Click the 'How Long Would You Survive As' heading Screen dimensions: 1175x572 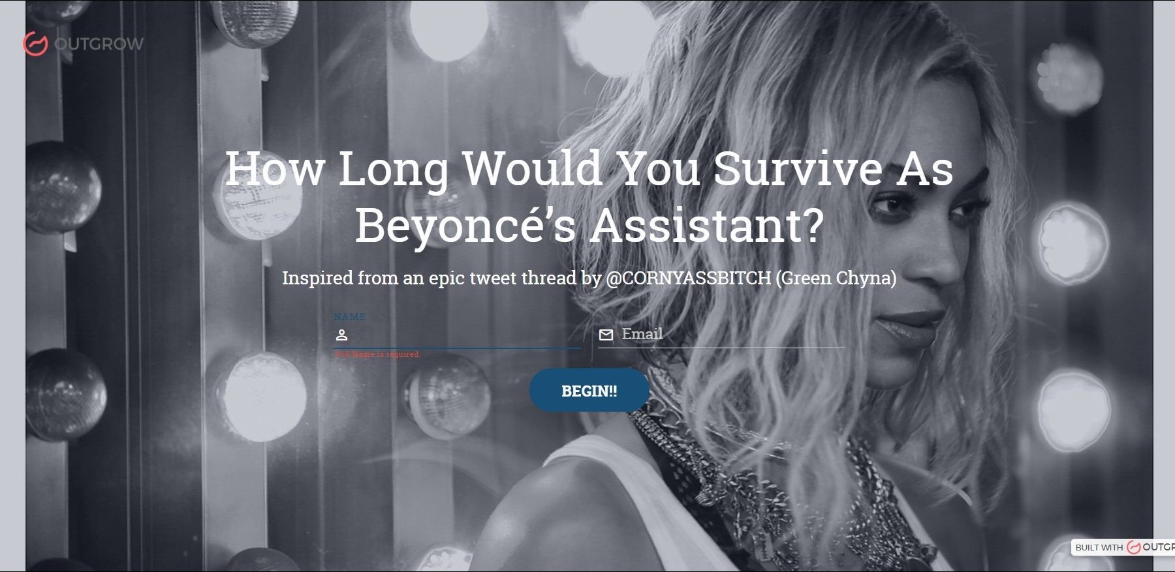(x=589, y=169)
